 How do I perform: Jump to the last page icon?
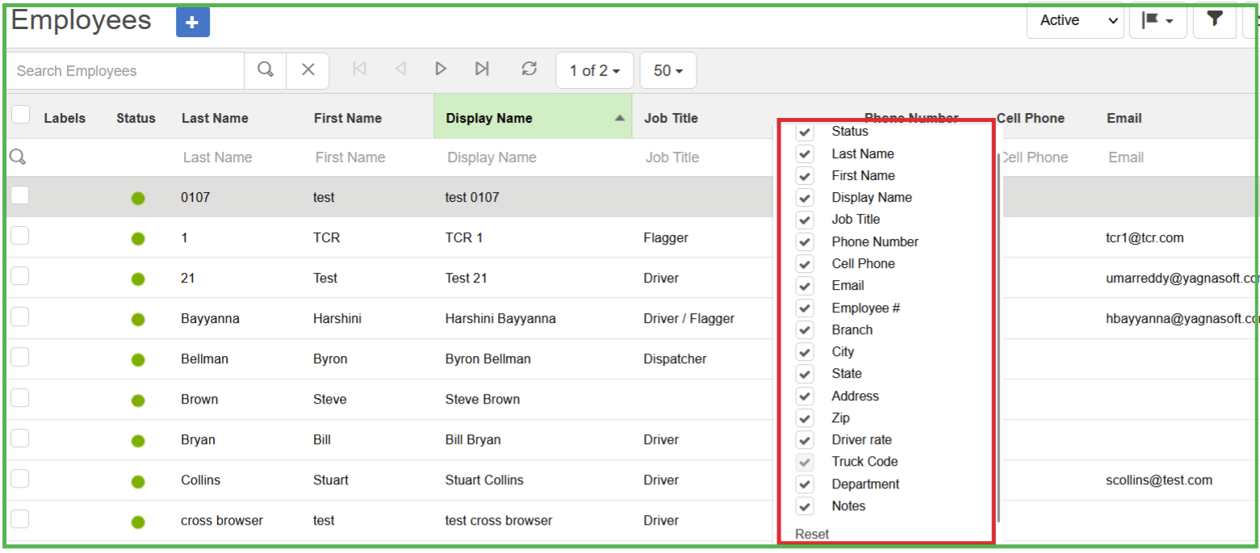(482, 69)
